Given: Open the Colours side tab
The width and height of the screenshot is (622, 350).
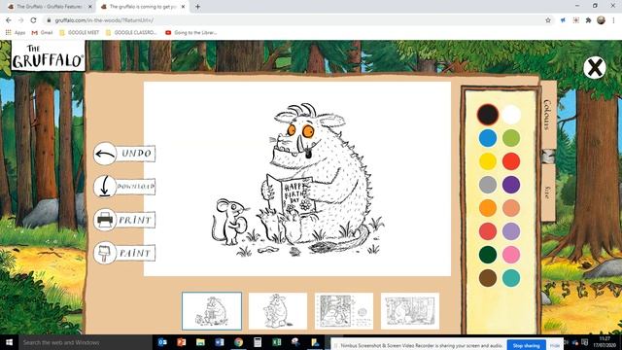Looking at the screenshot, I should click(548, 115).
